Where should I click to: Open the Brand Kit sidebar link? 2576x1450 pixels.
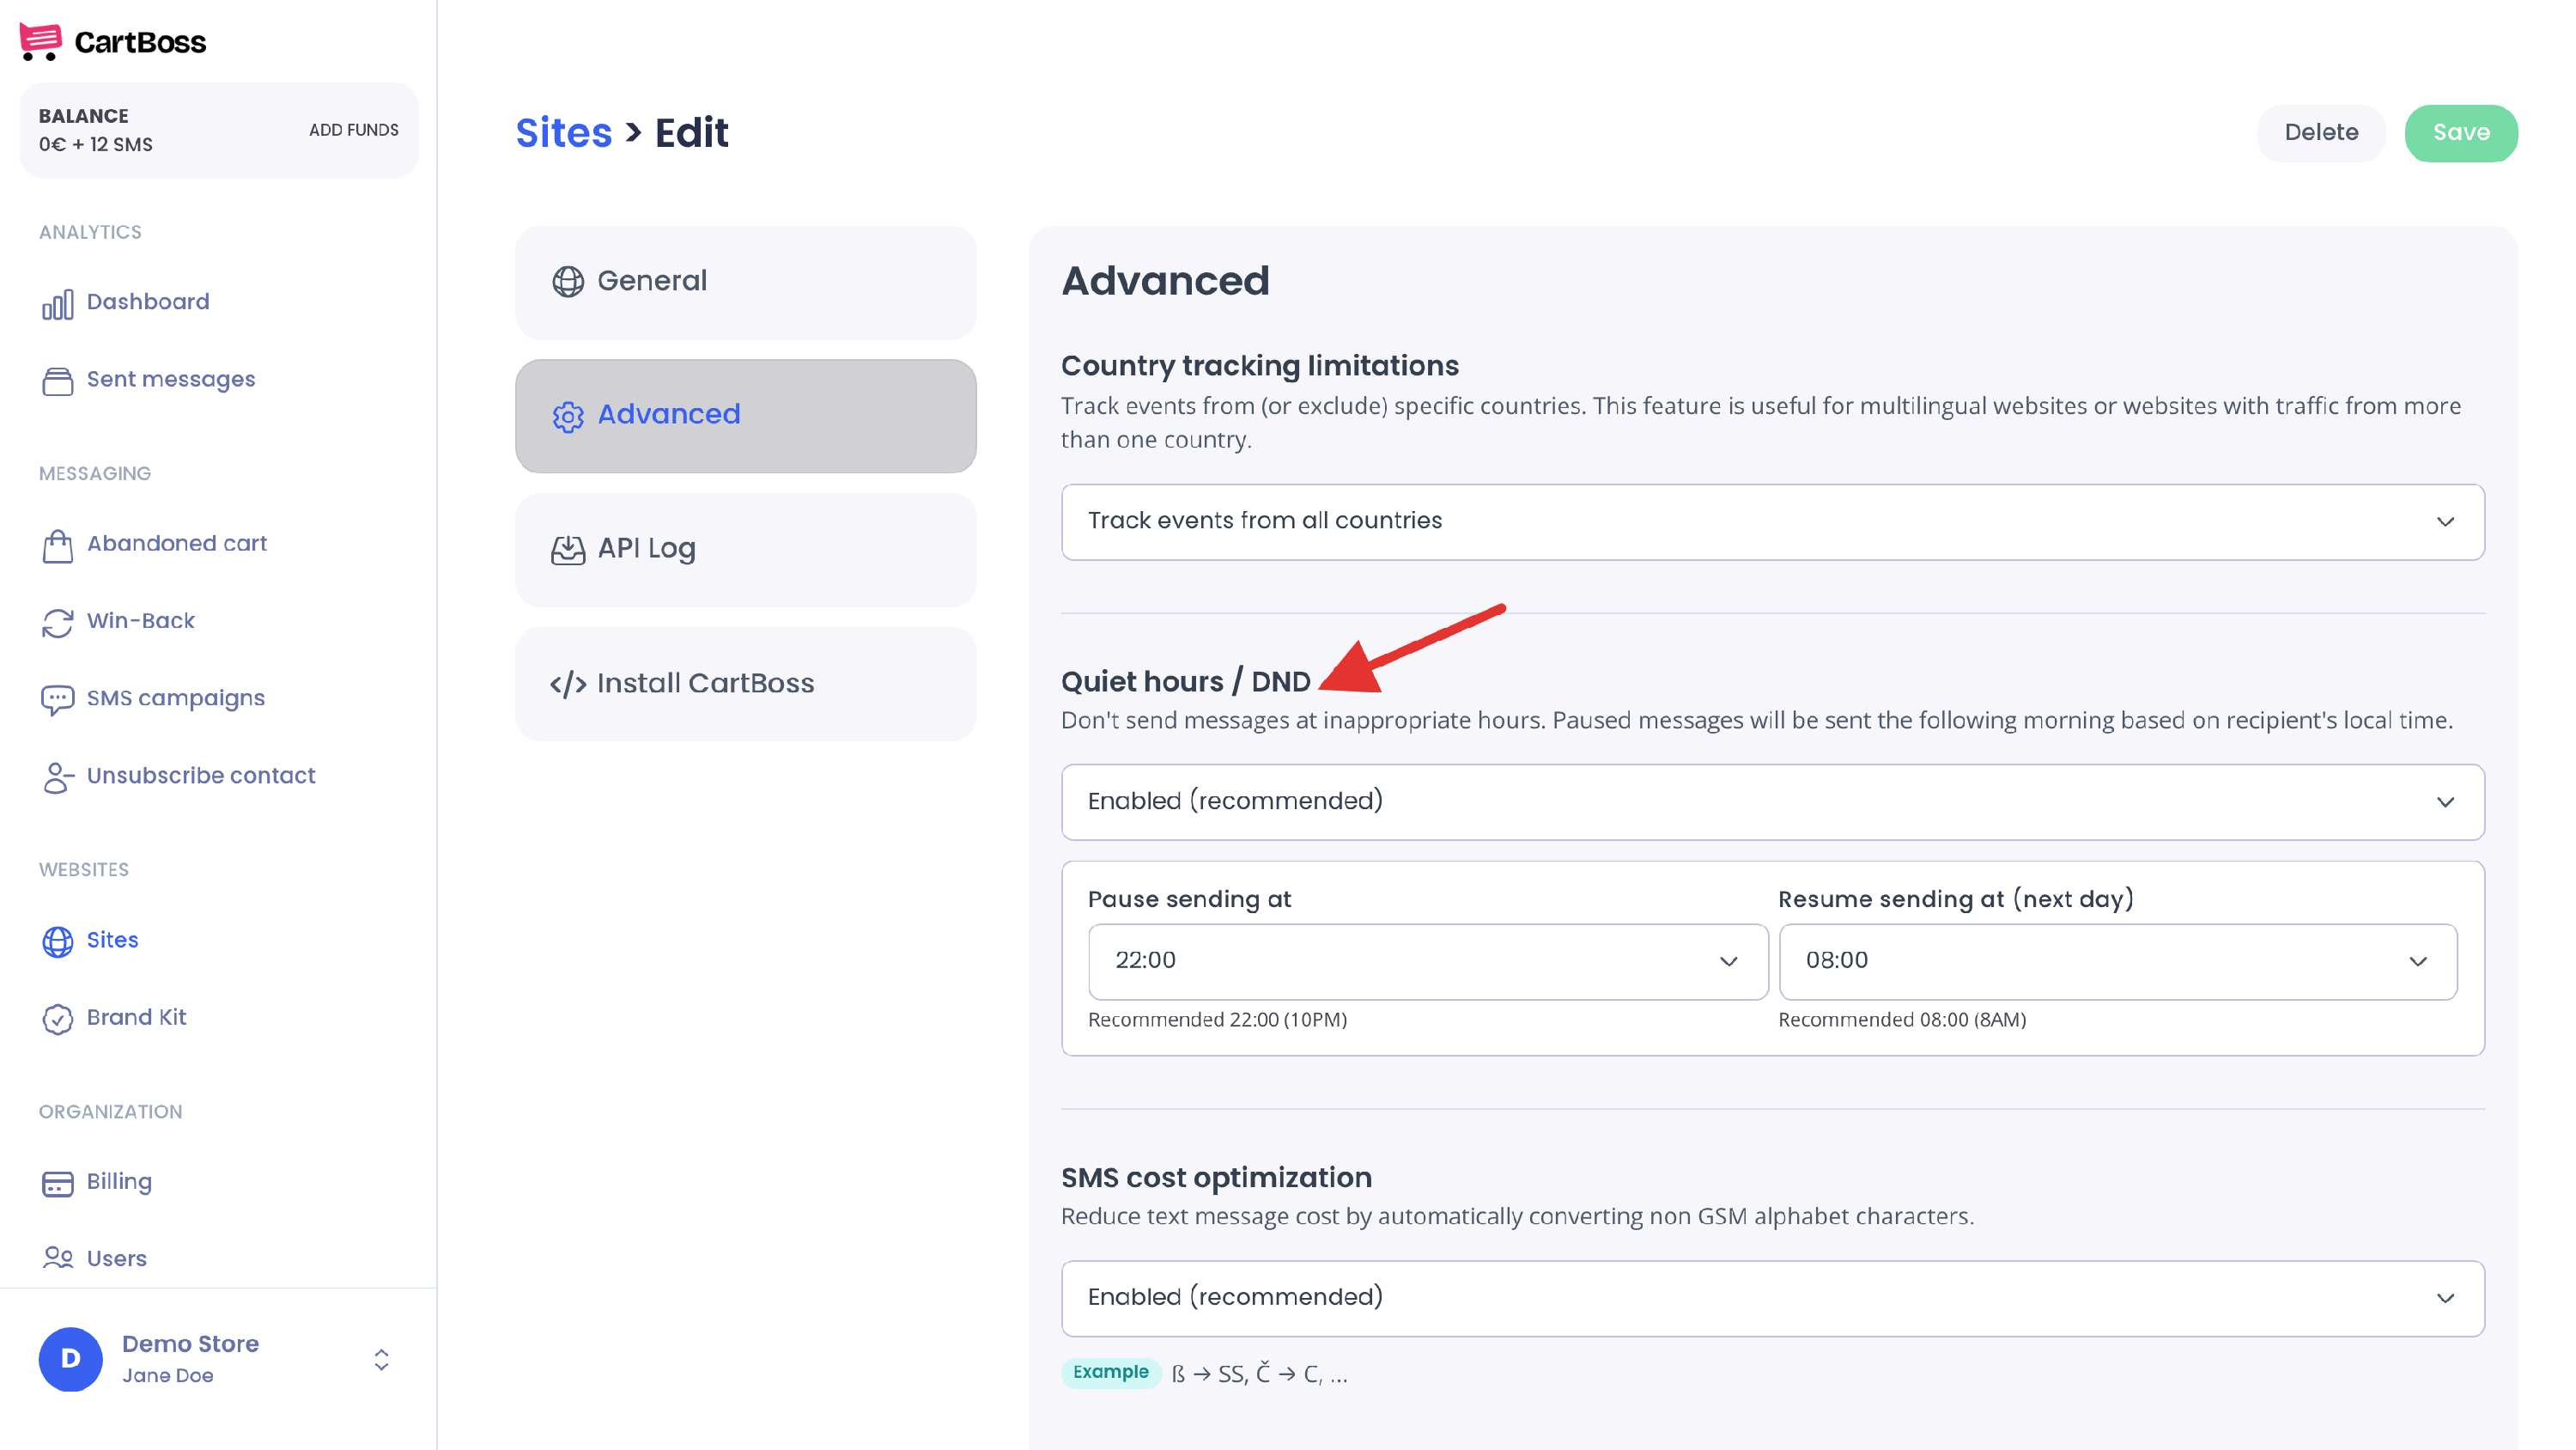136,1018
